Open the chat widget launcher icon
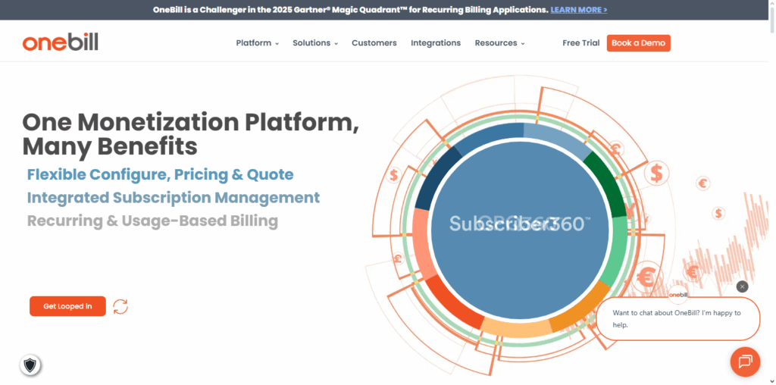The image size is (776, 385). point(744,361)
